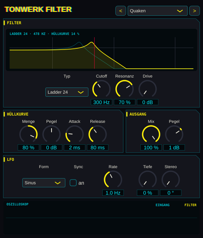Click the red cutoff marker in the filter graph
The height and width of the screenshot is (238, 203).
pyautogui.click(x=94, y=53)
